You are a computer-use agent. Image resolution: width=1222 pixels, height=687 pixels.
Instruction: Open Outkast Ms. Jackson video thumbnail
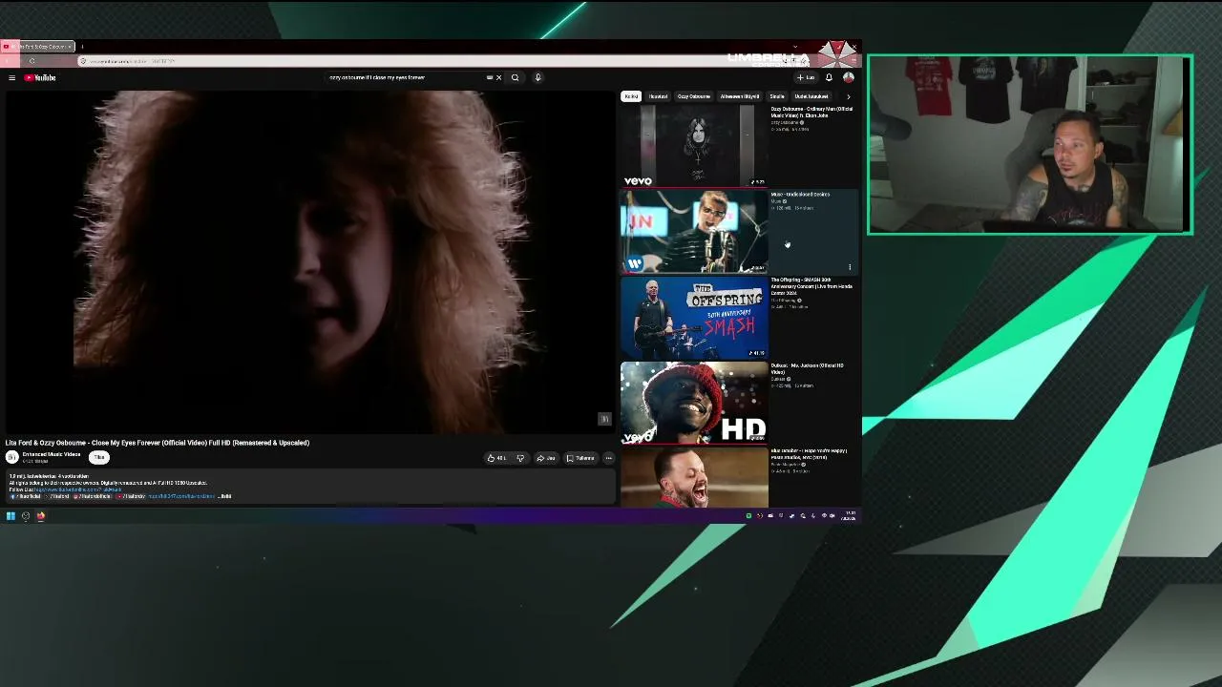pyautogui.click(x=694, y=404)
